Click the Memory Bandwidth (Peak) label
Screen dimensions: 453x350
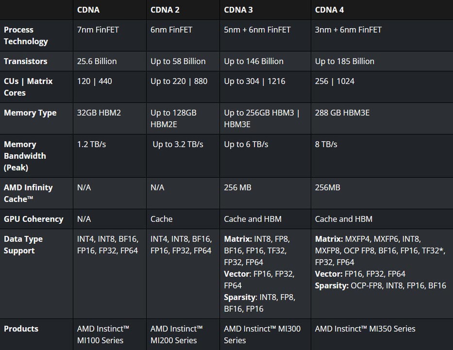25,156
